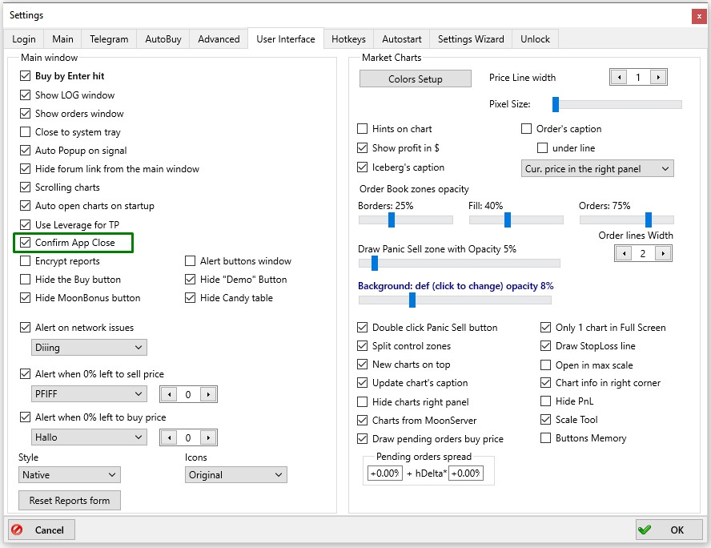Open Colors Setup button
Image resolution: width=711 pixels, height=548 pixels.
point(416,79)
